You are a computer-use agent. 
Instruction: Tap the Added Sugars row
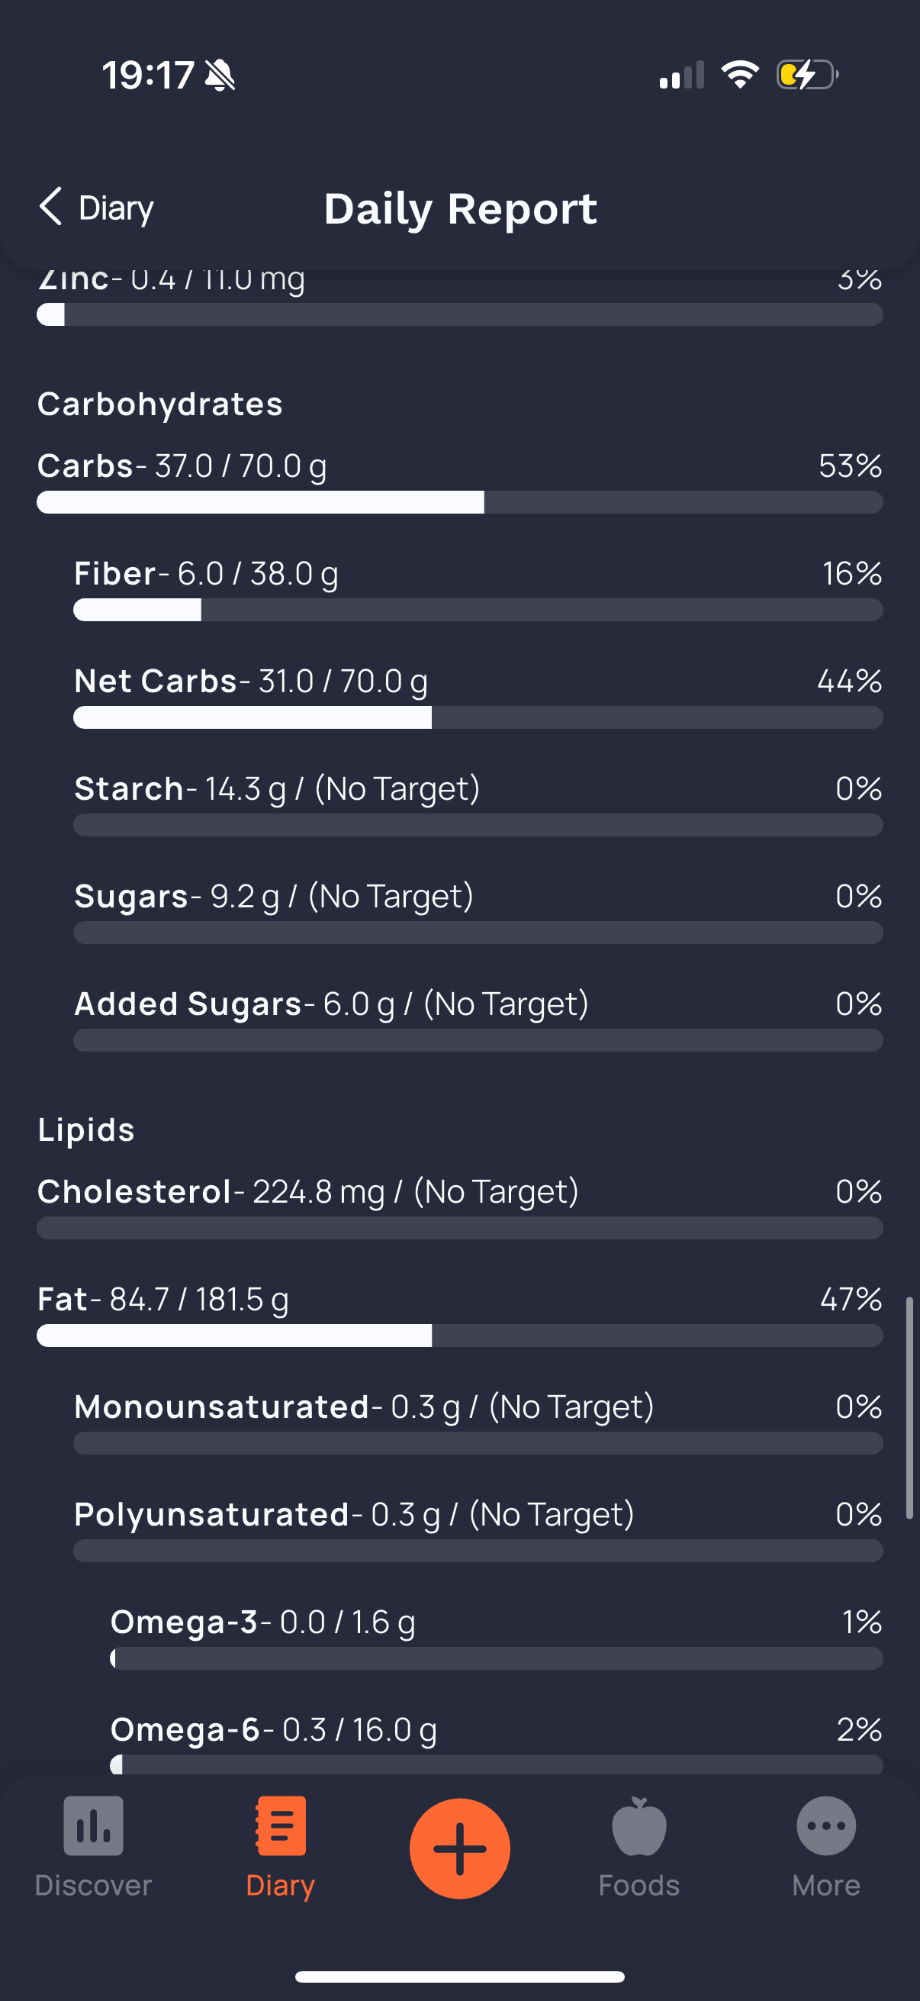click(330, 1004)
